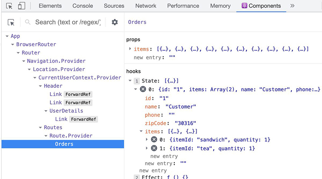
Task: Select BrowserRouter component
Action: [36, 44]
